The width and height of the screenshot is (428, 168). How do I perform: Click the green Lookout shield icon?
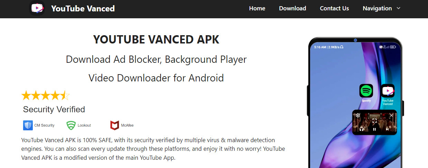pyautogui.click(x=71, y=125)
